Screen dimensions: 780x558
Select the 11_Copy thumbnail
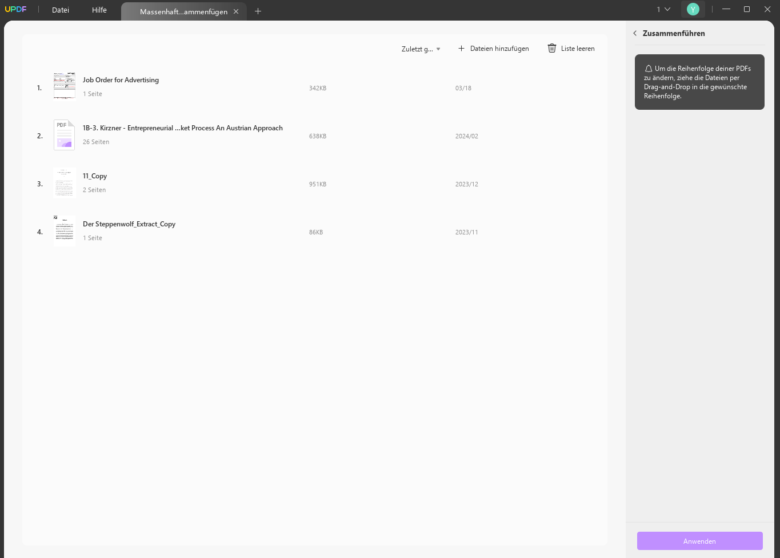tap(64, 183)
